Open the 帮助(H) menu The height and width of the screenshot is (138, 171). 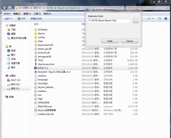pyautogui.click(x=48, y=14)
